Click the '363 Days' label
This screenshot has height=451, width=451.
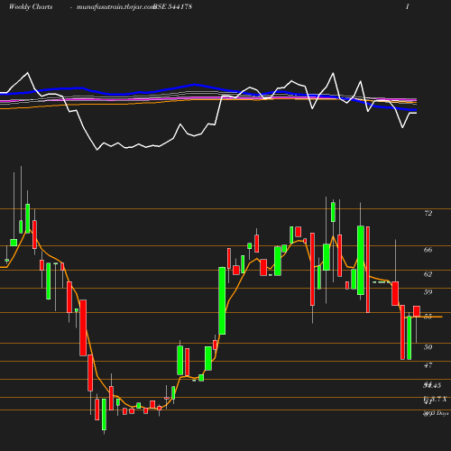pyautogui.click(x=436, y=414)
